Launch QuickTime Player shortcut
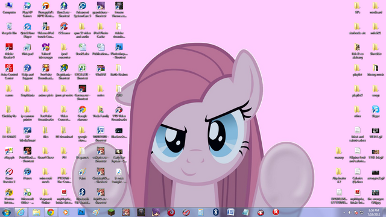The image size is (386, 217). (27, 30)
